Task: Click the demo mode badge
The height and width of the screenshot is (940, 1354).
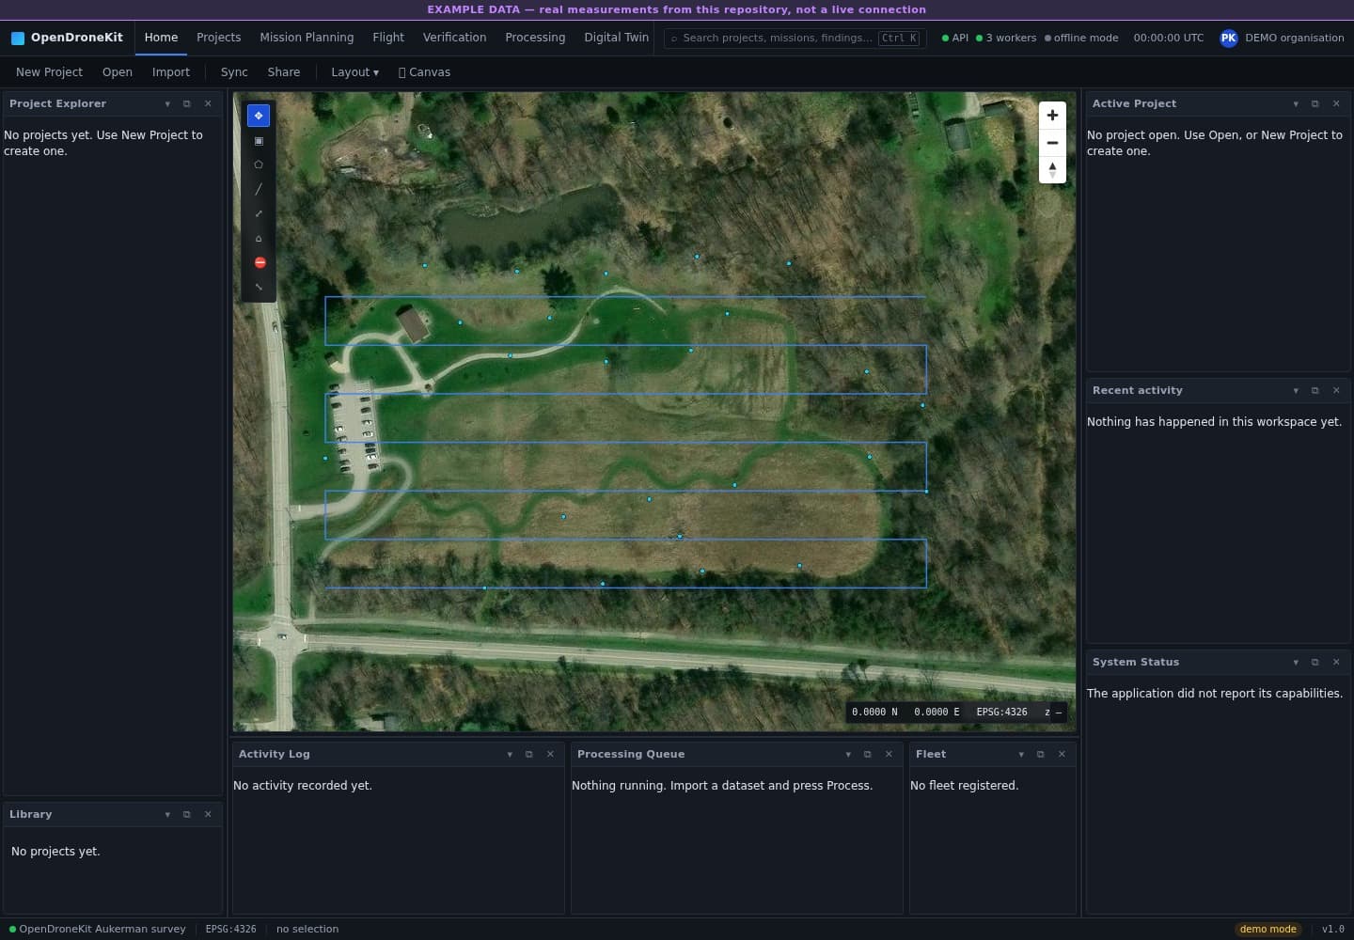Action: [1267, 929]
